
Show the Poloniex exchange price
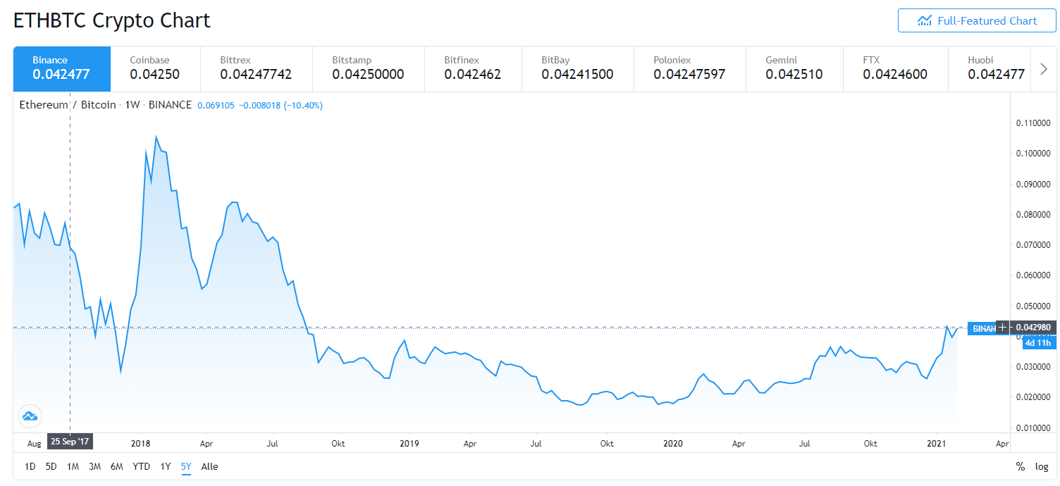[x=689, y=68]
